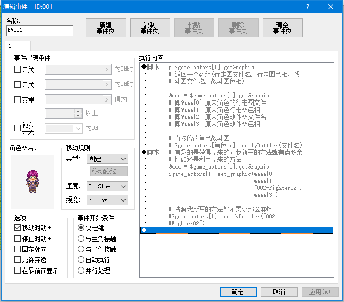Click the 新建事件页 button
Image resolution: width=344 pixels, height=302 pixels.
pyautogui.click(x=106, y=27)
